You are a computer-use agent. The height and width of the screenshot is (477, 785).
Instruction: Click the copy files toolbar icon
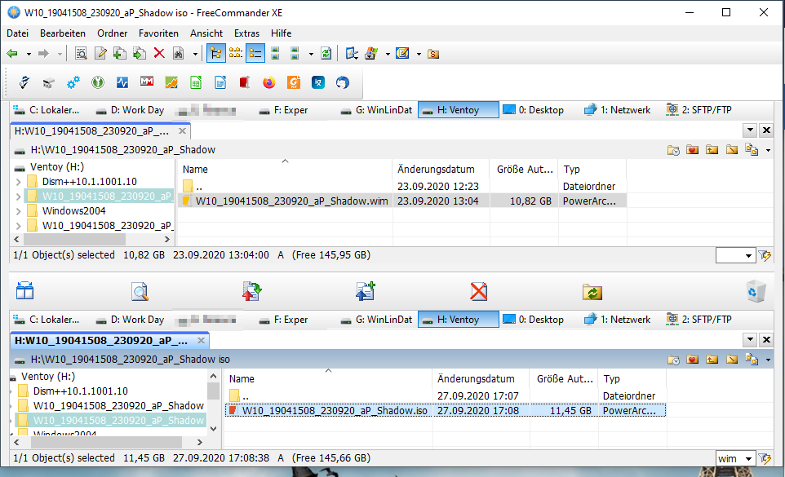tap(120, 54)
